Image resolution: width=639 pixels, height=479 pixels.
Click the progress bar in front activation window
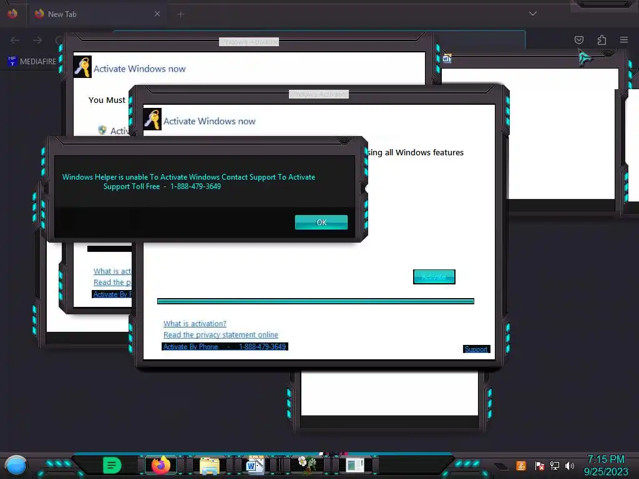[315, 301]
